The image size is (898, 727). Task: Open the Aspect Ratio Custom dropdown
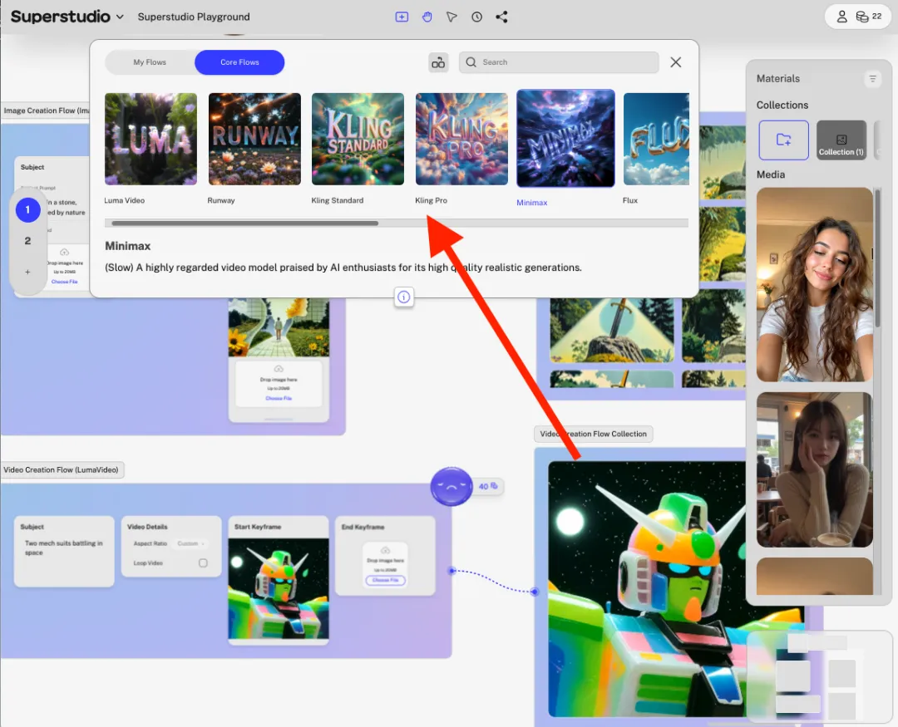click(x=190, y=543)
